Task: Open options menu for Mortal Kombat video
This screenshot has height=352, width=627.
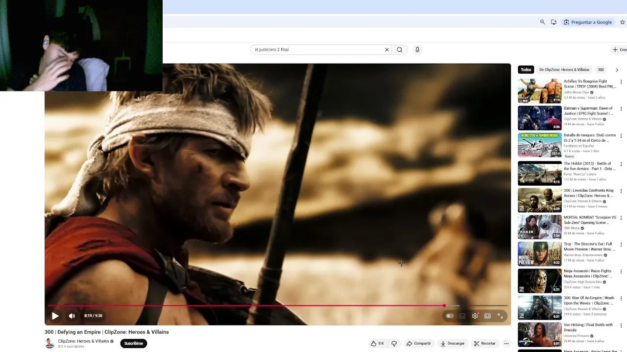Action: click(x=621, y=218)
